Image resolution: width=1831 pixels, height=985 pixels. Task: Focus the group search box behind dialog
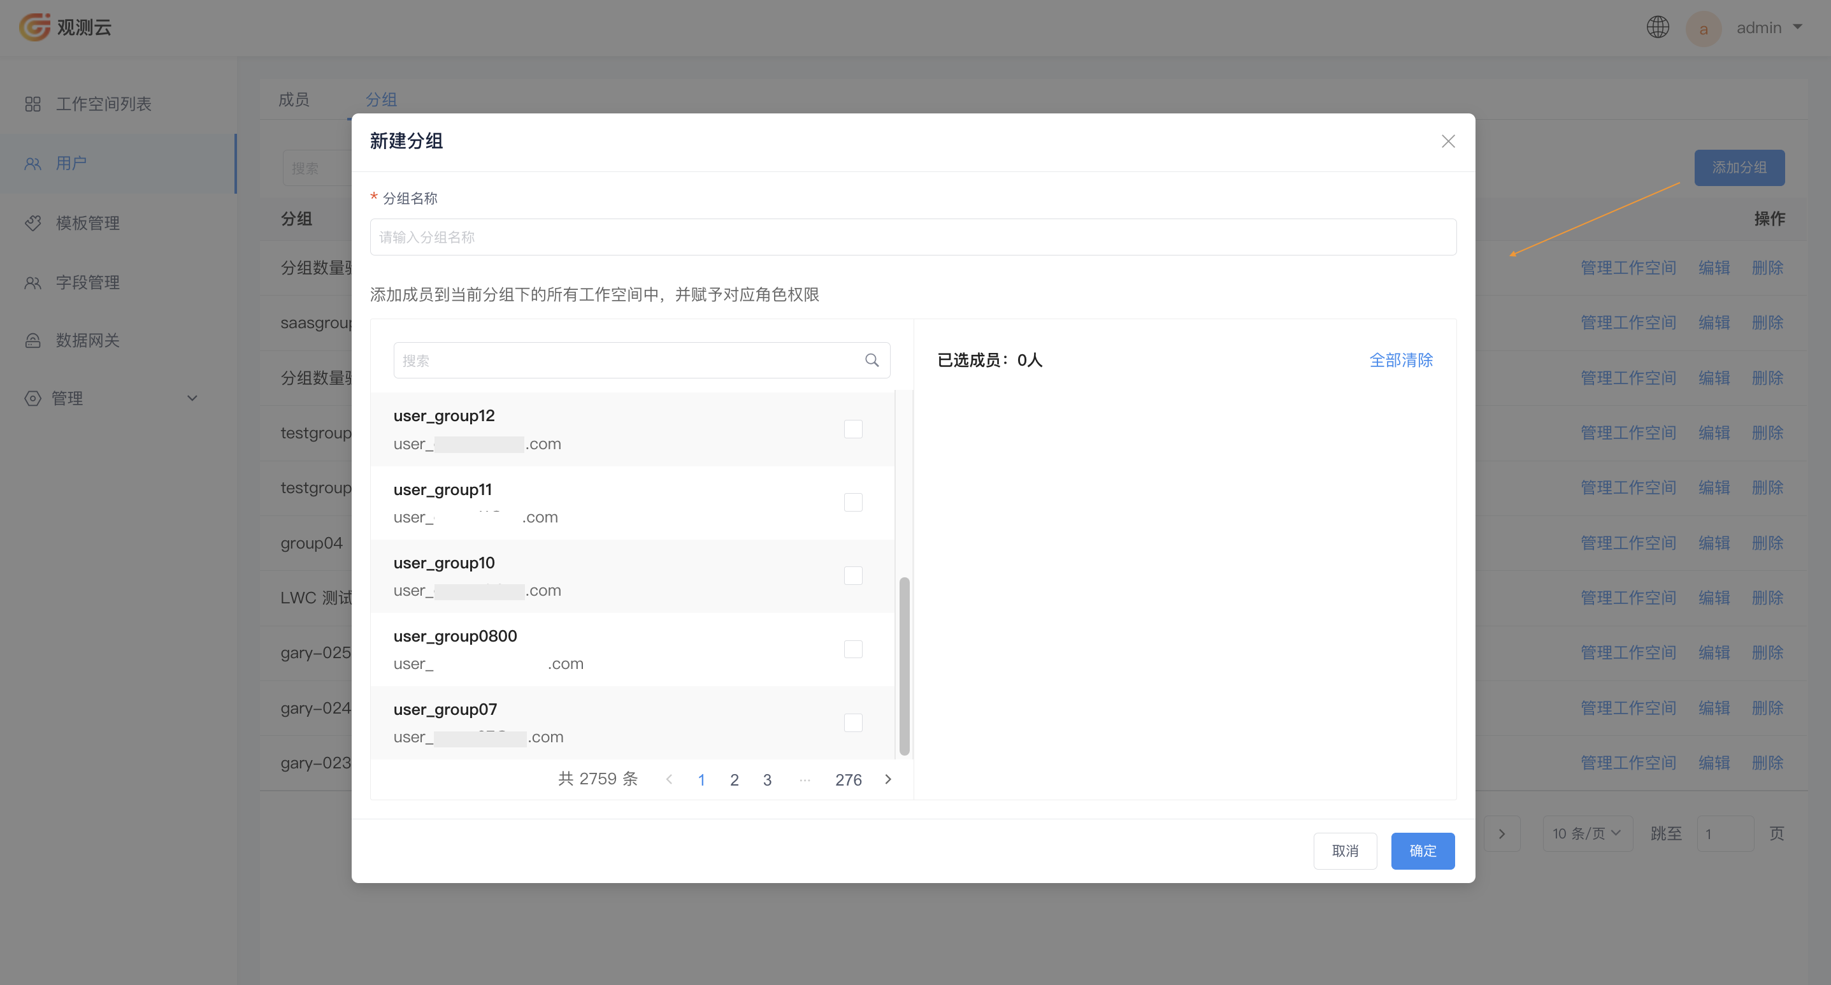pyautogui.click(x=317, y=168)
